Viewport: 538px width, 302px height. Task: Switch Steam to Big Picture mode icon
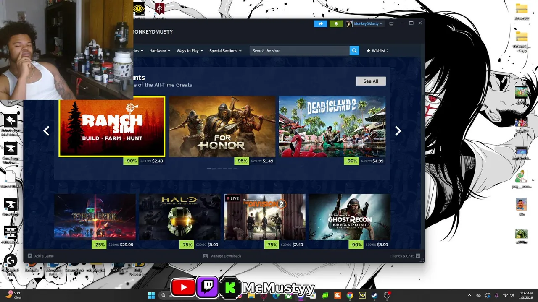pyautogui.click(x=391, y=23)
